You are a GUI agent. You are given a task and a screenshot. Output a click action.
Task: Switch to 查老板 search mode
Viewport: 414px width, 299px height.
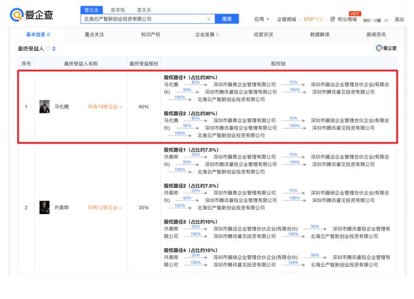[118, 10]
